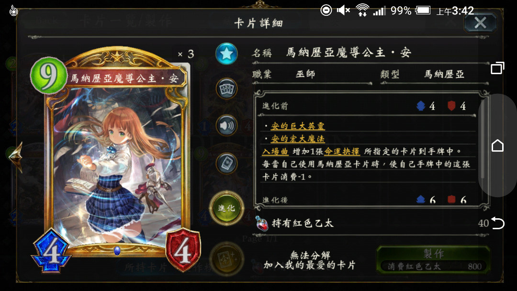Tap the green cost 9 orb
This screenshot has height=291, width=517.
[48, 76]
